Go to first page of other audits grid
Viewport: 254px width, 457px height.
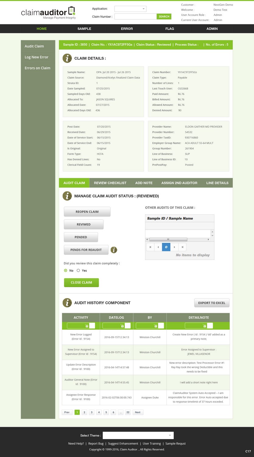[150, 247]
